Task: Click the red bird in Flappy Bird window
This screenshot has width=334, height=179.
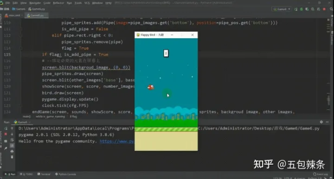Action: pyautogui.click(x=151, y=87)
